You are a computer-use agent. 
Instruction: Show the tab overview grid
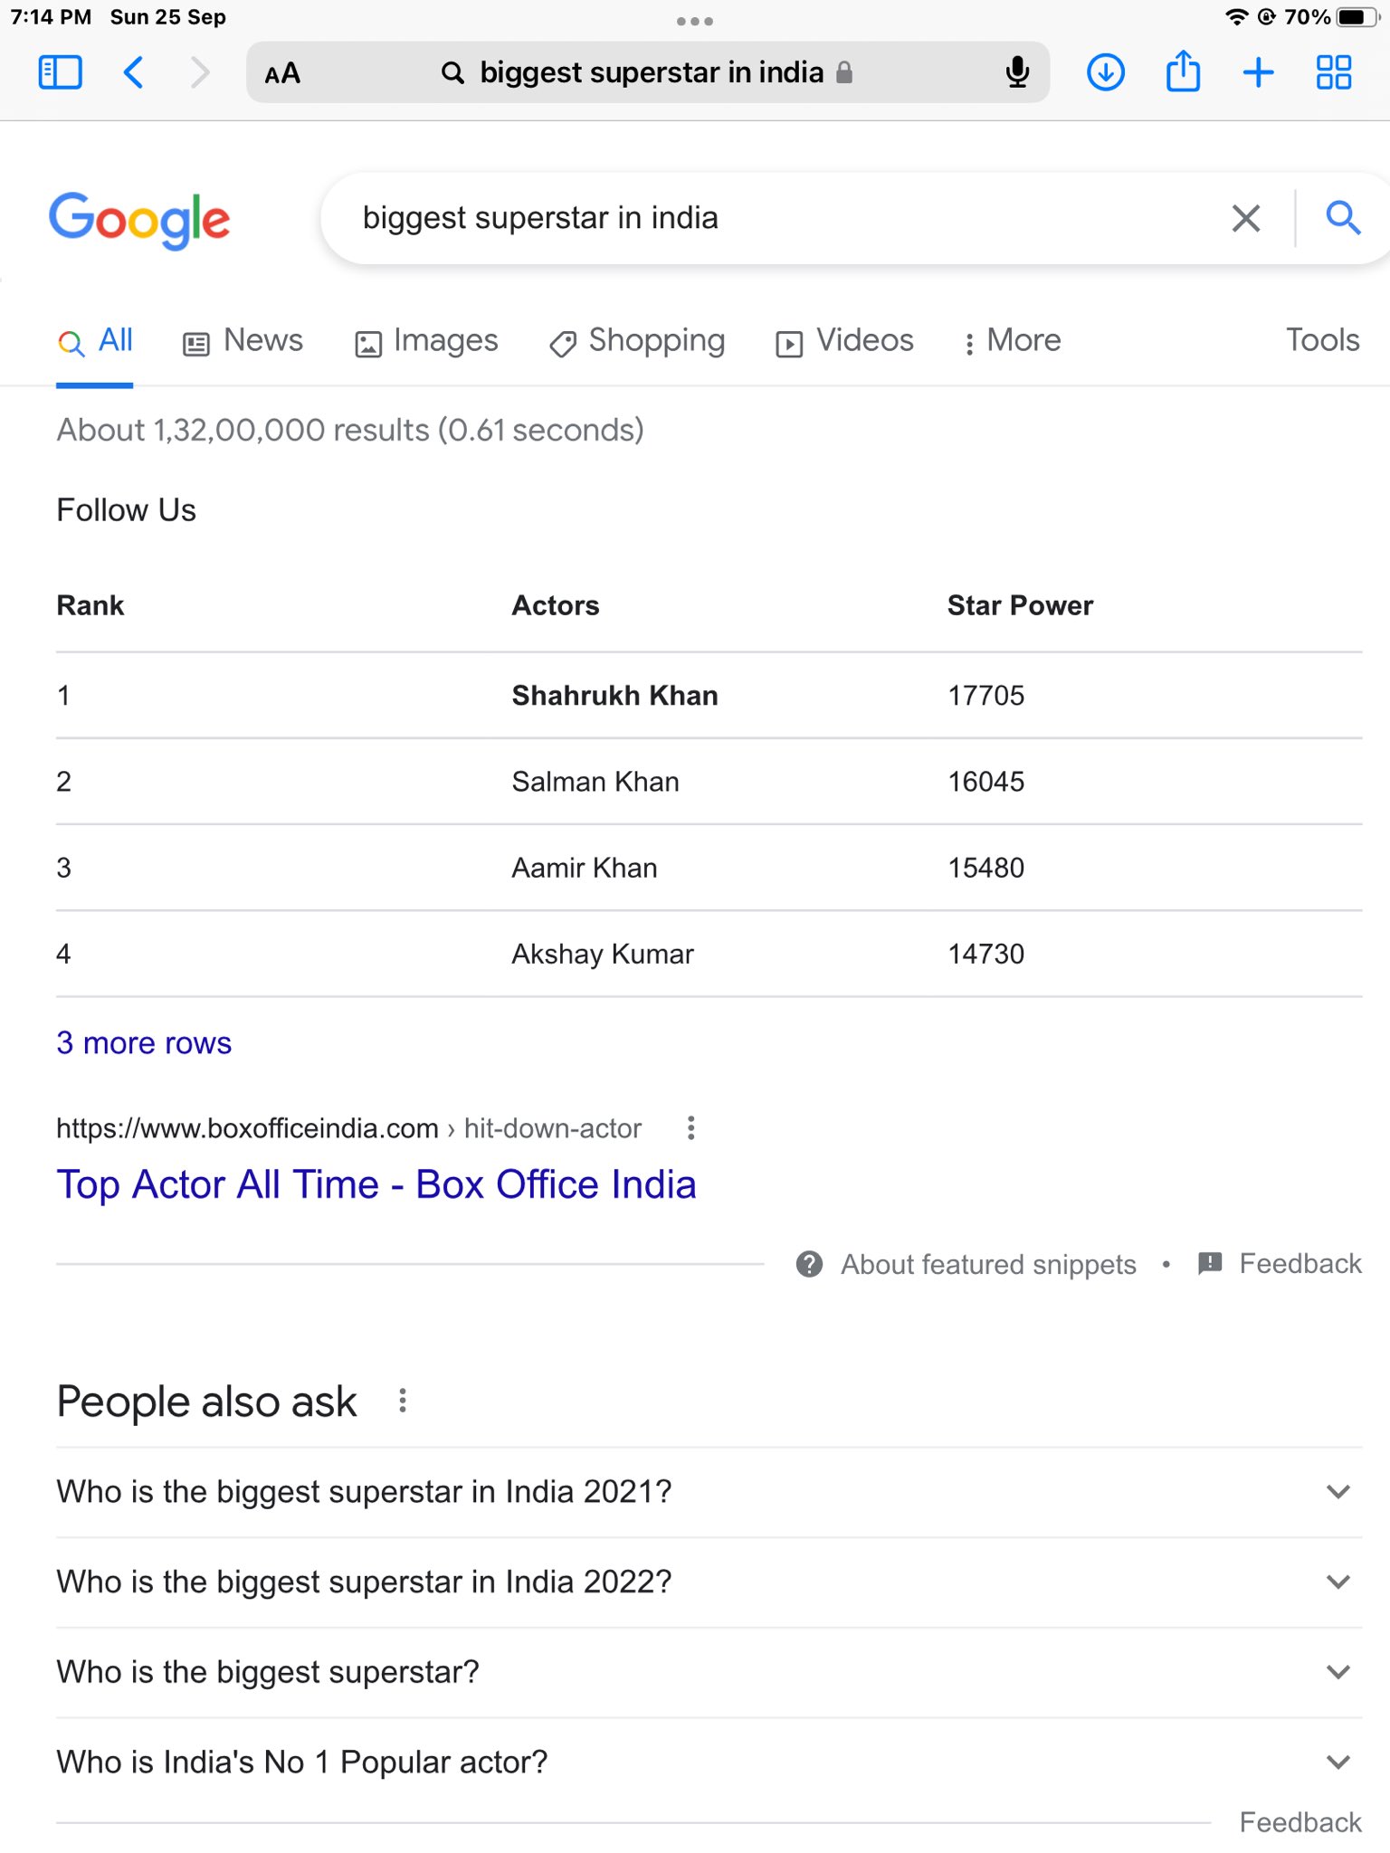[x=1333, y=72]
